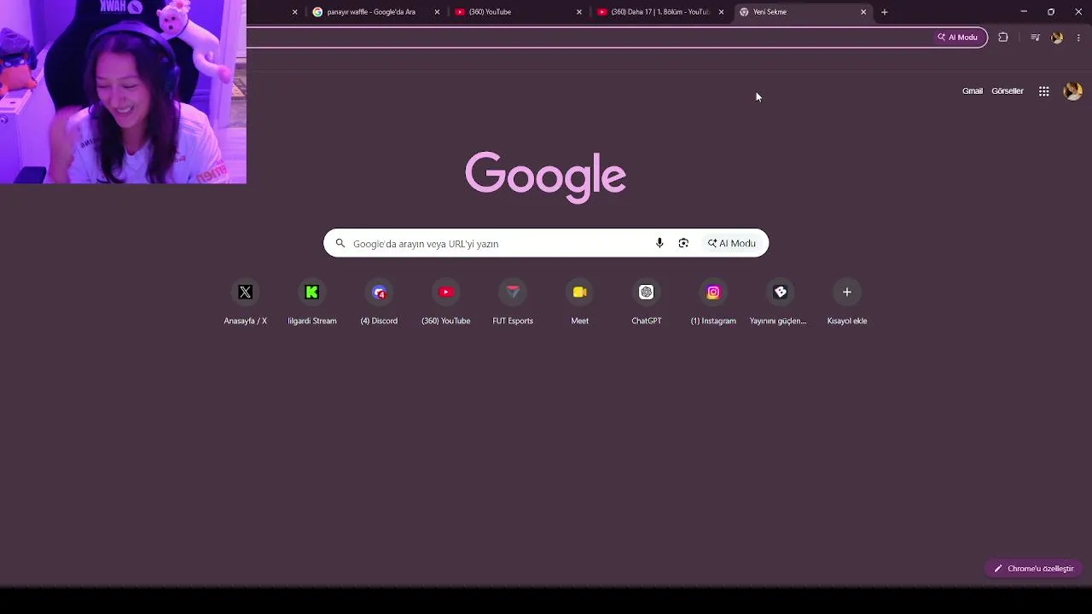Click the AI Modu button in the address bar
This screenshot has height=614, width=1092.
coord(957,38)
